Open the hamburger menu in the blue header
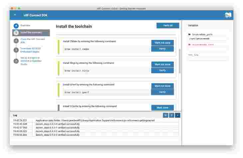This screenshot has height=158, width=243. click(15, 15)
